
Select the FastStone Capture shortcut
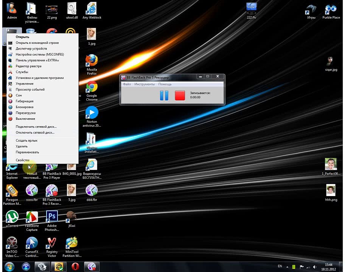(32, 221)
